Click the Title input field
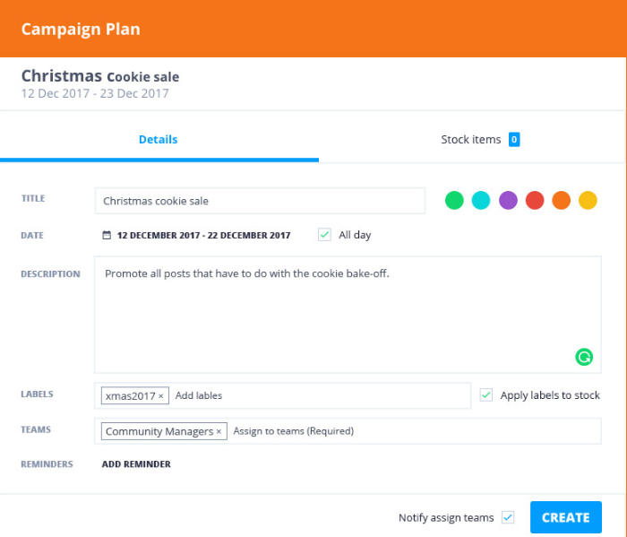Image resolution: width=627 pixels, height=537 pixels. coord(260,201)
